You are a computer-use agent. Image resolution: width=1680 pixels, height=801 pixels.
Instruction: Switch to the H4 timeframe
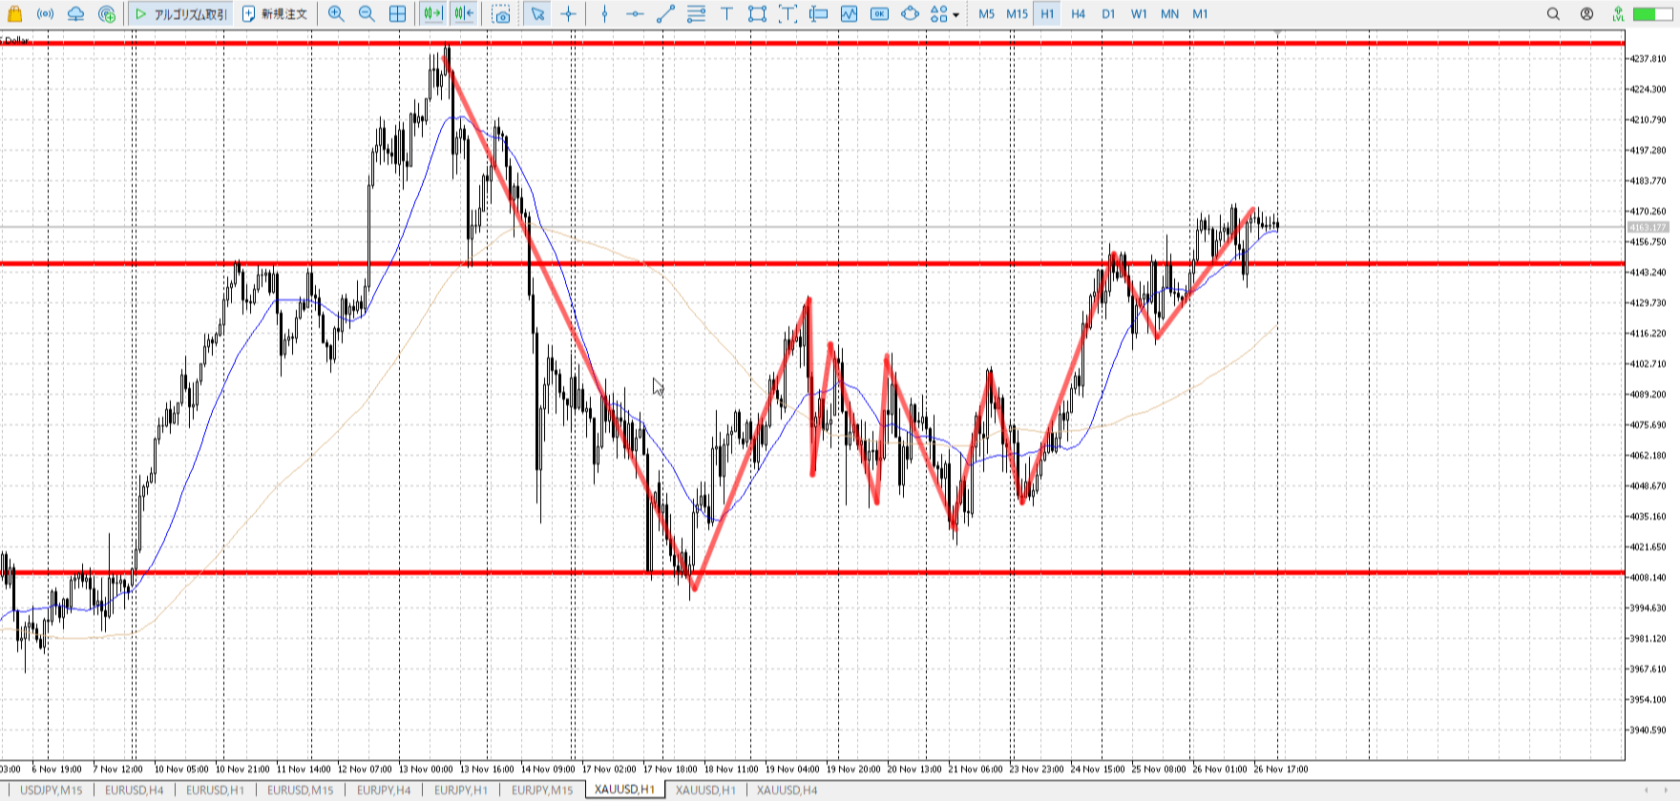click(1078, 14)
